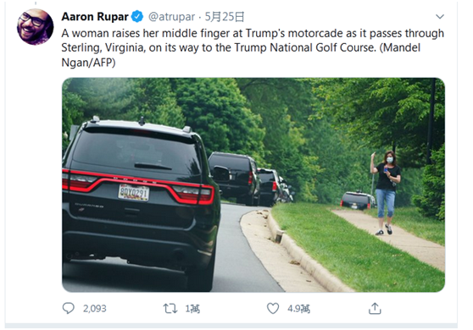Screen dimensions: 473x330
Task: Open the tweet via the 5月25日 date
Action: tap(225, 17)
